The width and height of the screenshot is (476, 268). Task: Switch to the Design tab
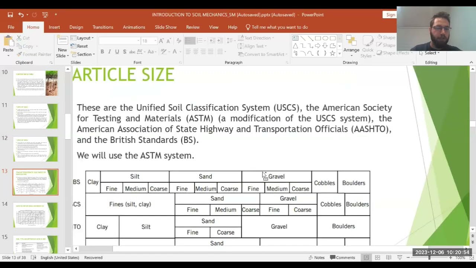click(76, 27)
